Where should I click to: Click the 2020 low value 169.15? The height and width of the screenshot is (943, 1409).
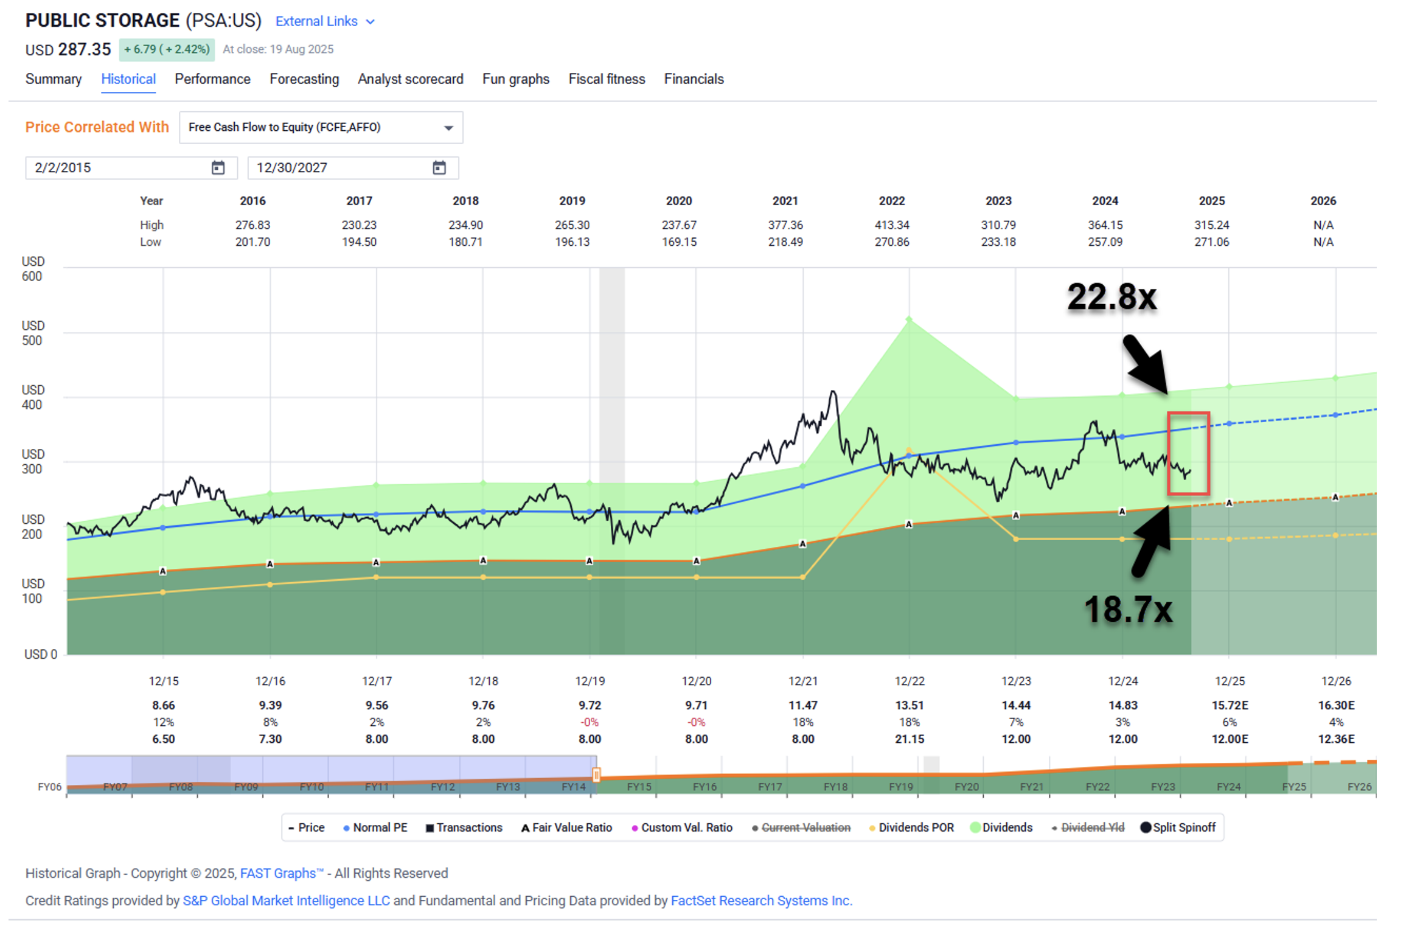[x=679, y=242]
